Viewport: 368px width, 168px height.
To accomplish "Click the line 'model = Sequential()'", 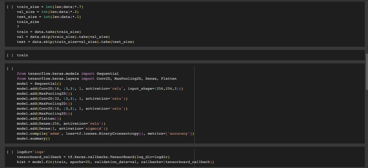I will pos(39,83).
